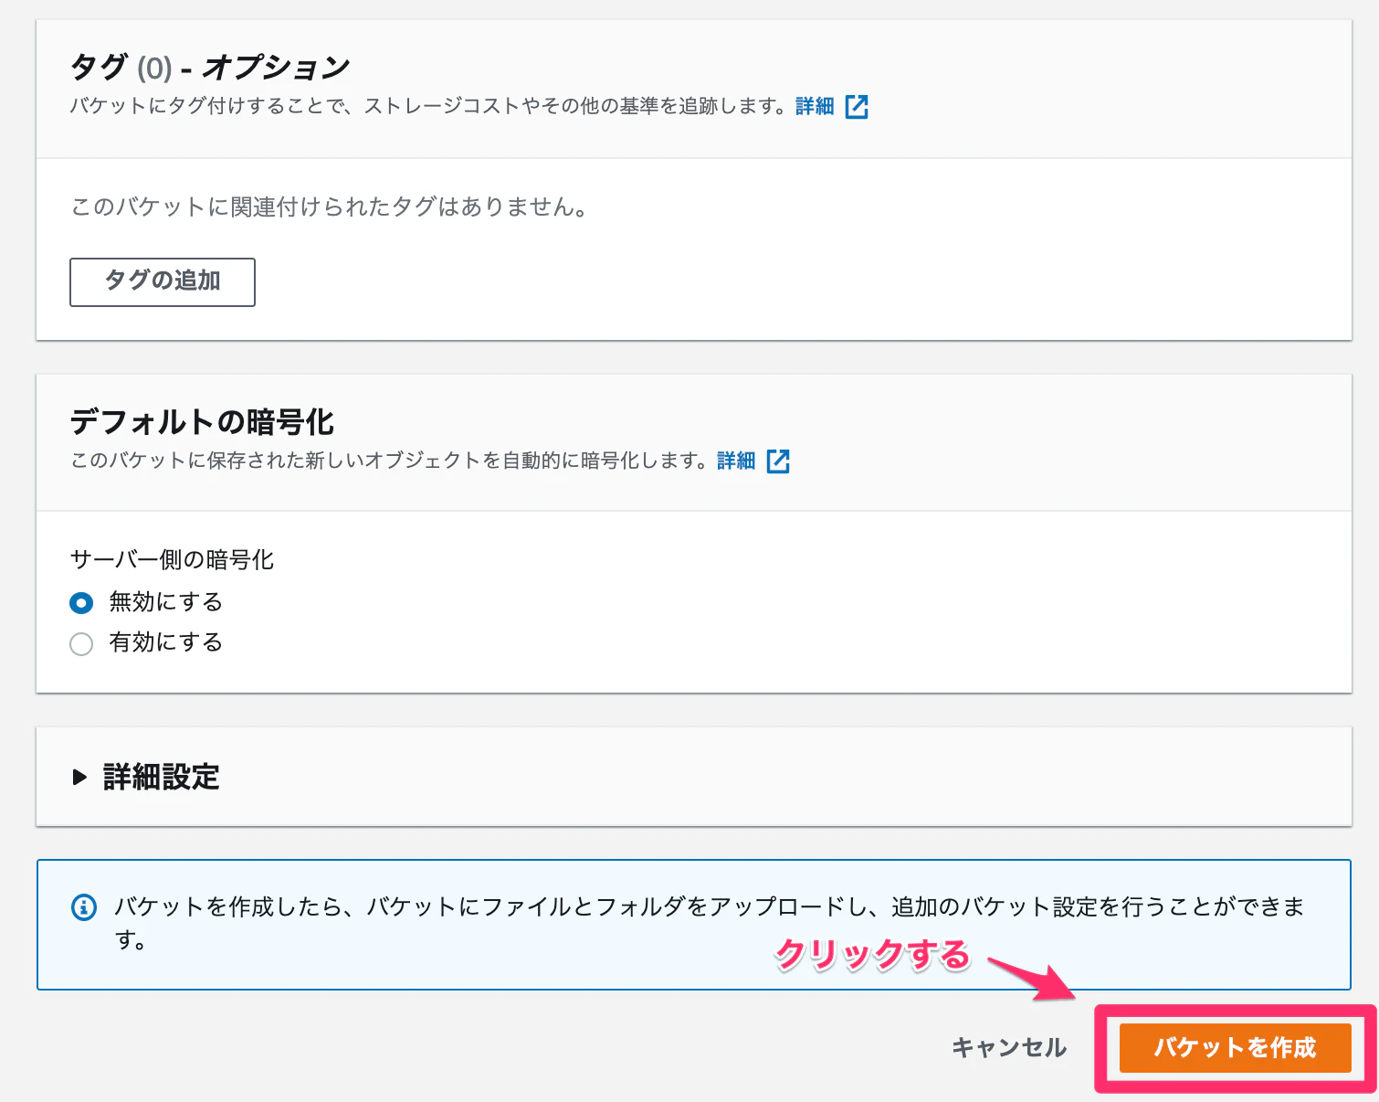Open the 詳細 link under デフォルトの暗号化
Screen dimensions: 1379x1102
click(x=736, y=461)
